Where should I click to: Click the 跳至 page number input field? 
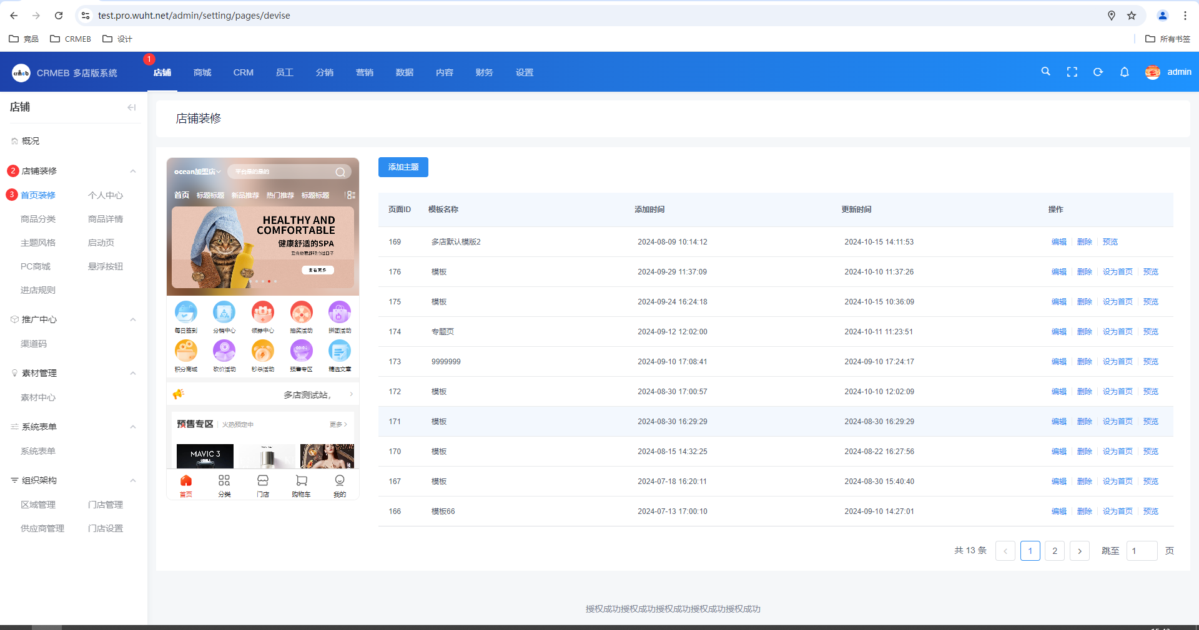tap(1141, 551)
